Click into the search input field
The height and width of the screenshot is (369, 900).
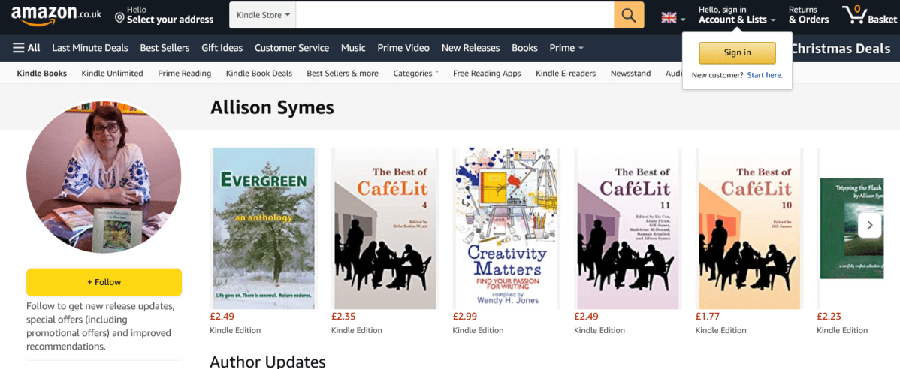coord(455,15)
